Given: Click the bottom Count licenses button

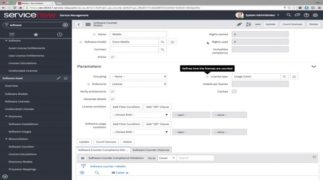Looking at the screenshot, I should (106, 142).
